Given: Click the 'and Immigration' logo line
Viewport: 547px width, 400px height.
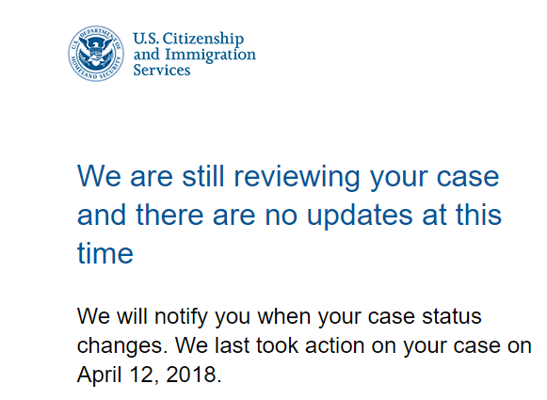Looking at the screenshot, I should coord(195,55).
